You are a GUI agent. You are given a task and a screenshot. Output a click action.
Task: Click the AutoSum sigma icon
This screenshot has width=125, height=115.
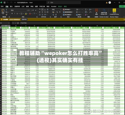pyautogui.click(x=86, y=9)
